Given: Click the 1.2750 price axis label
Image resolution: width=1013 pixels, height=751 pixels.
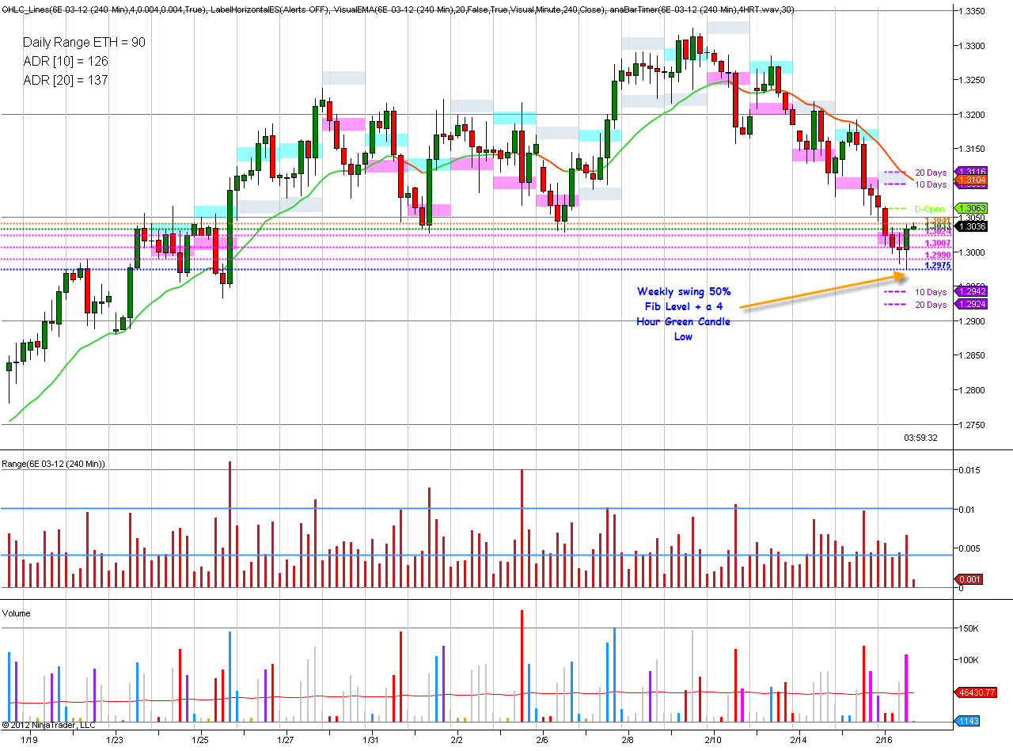Looking at the screenshot, I should tap(971, 425).
